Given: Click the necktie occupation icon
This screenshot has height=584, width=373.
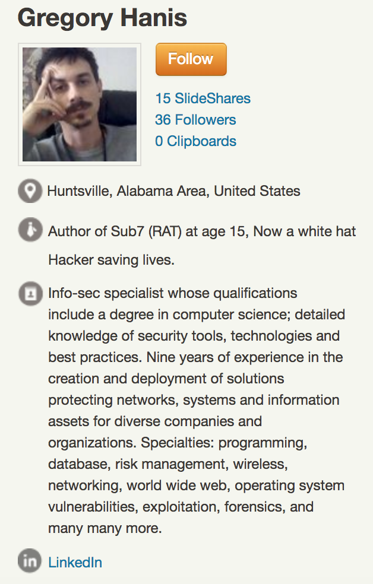Looking at the screenshot, I should pos(30,230).
